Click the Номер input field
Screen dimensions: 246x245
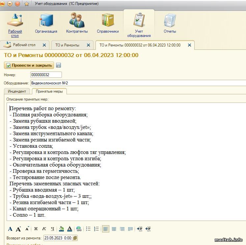point(46,75)
